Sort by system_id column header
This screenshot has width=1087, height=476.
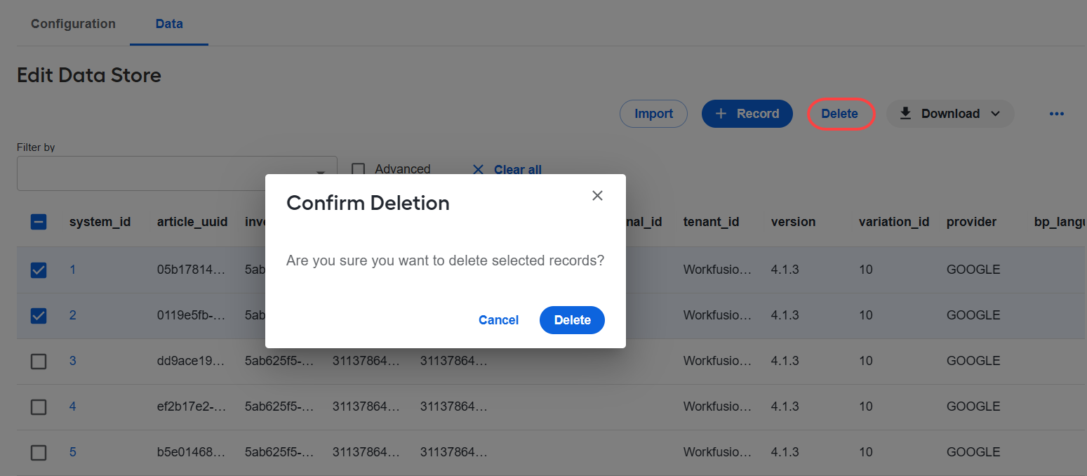[100, 222]
